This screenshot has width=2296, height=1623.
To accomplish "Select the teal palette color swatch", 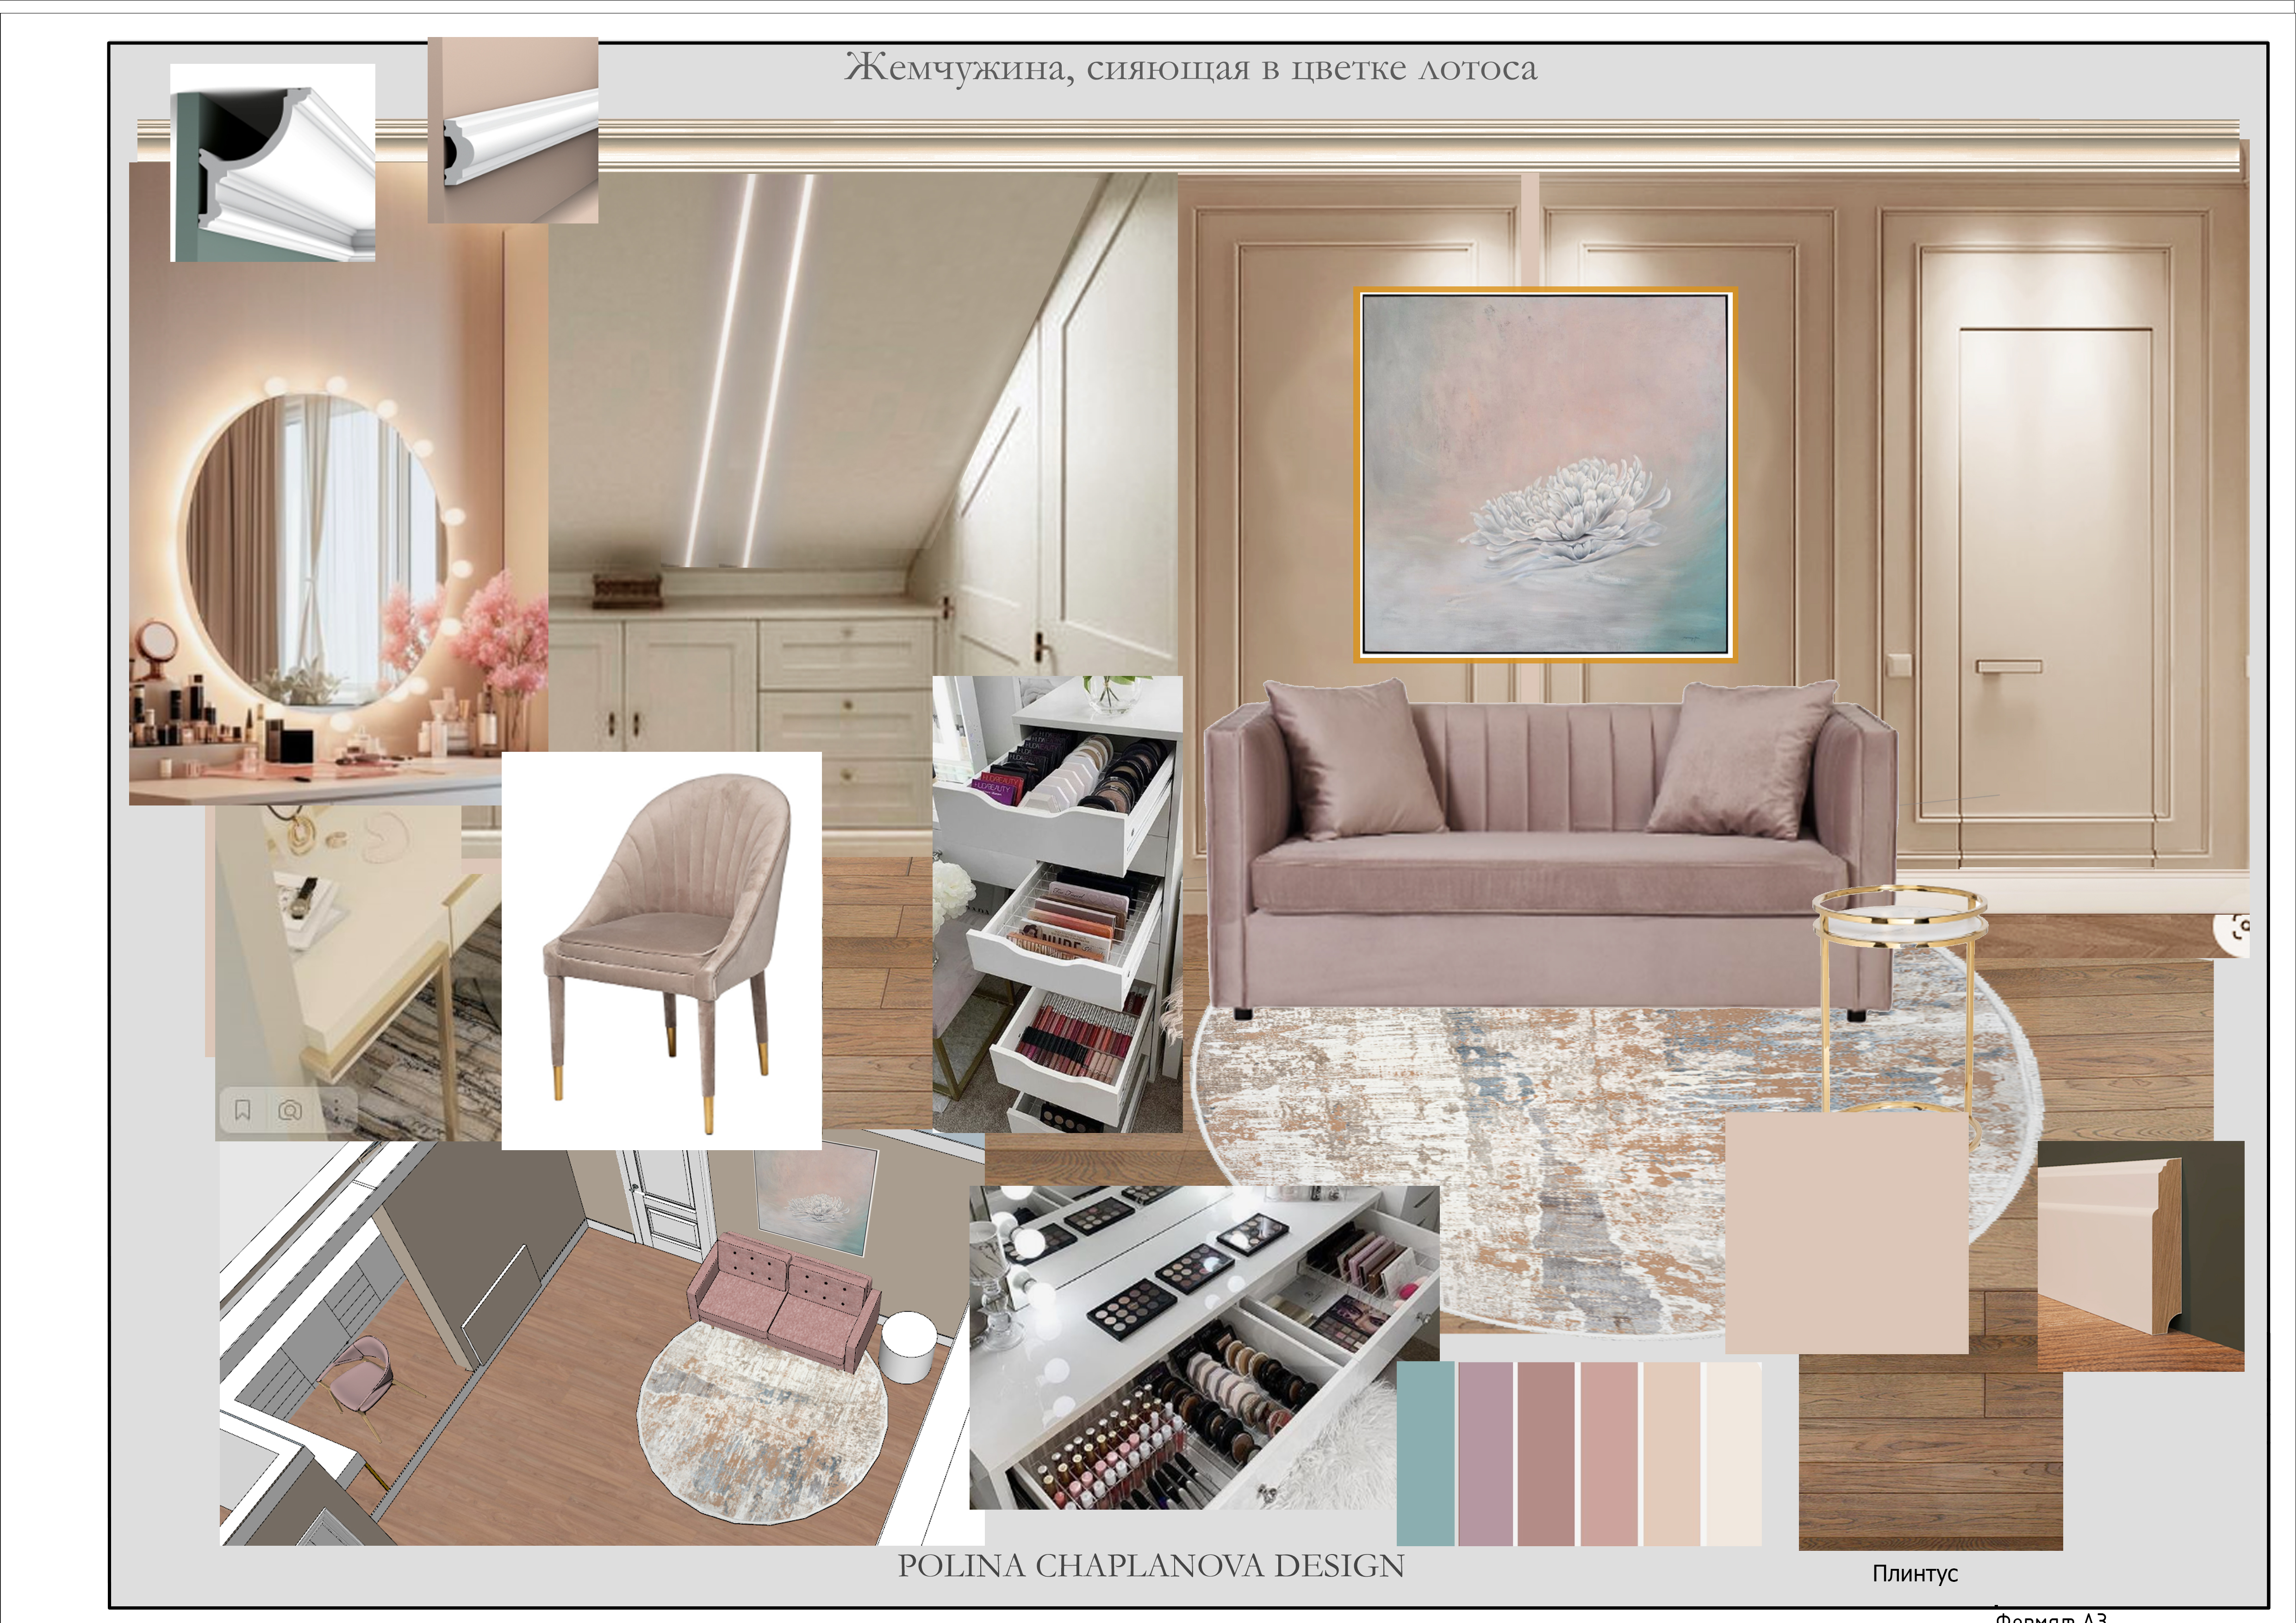I will point(1425,1453).
